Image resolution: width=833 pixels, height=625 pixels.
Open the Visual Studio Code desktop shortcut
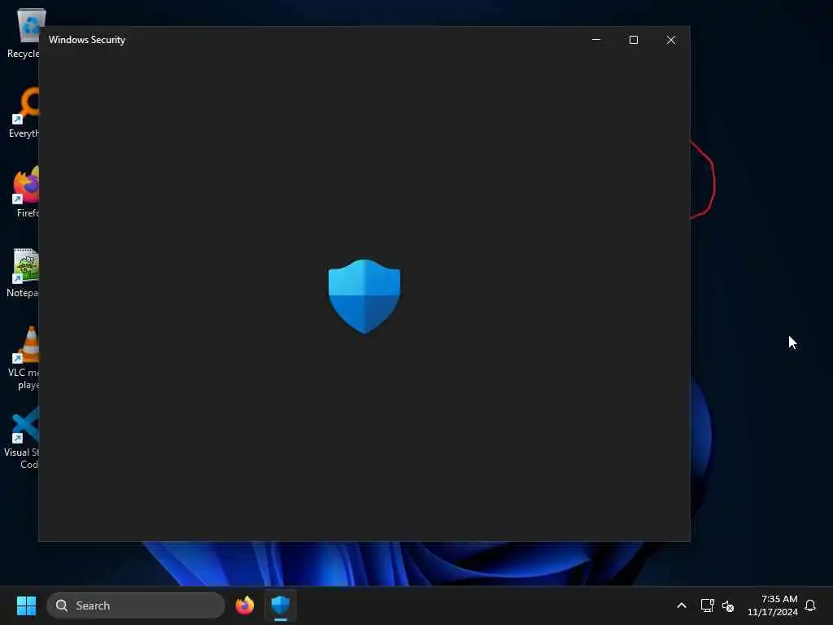point(24,437)
